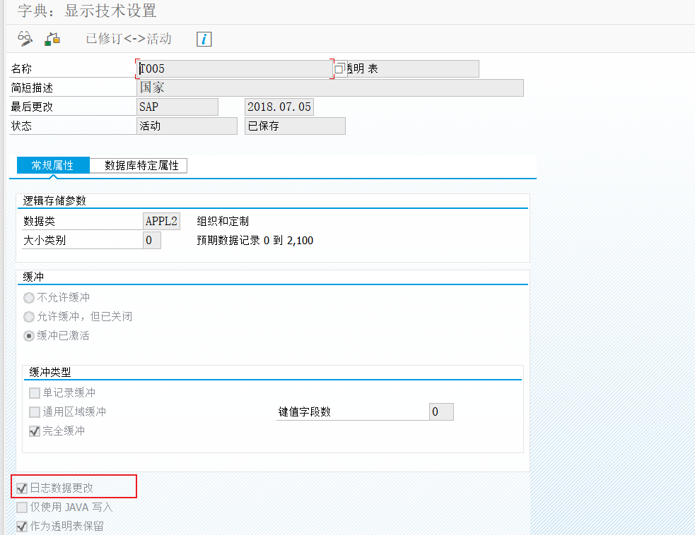Toggle the 日志数据更改 checkbox
Image resolution: width=695 pixels, height=535 pixels.
tap(22, 488)
